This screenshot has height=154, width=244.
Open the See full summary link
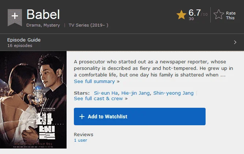[97, 81]
